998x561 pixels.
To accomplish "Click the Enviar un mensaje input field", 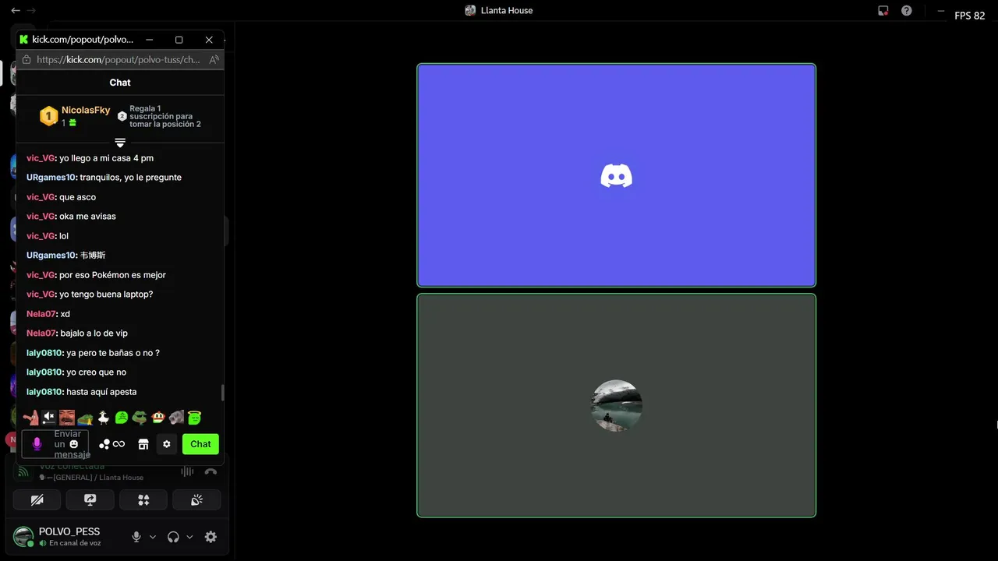I will [x=55, y=444].
